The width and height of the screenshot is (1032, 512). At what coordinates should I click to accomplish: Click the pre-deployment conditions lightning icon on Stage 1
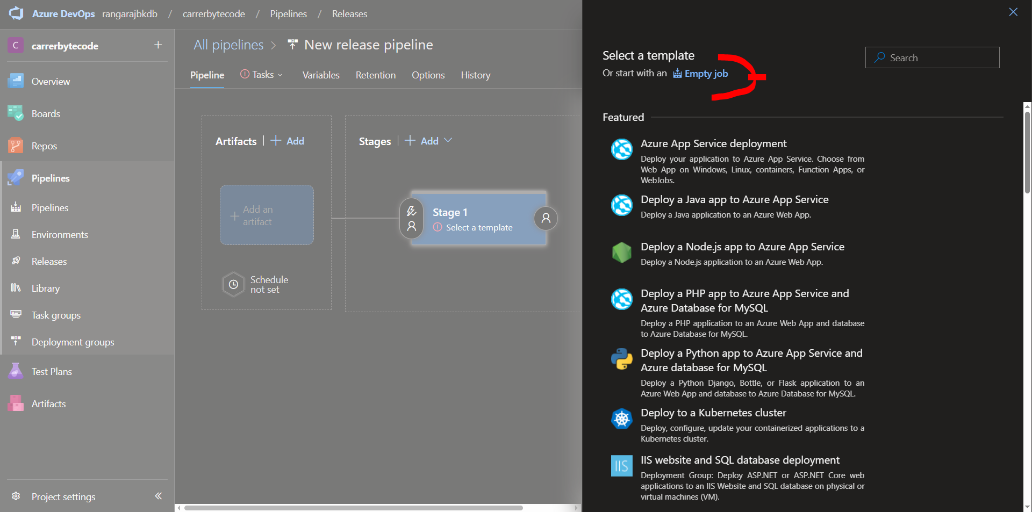pyautogui.click(x=411, y=210)
